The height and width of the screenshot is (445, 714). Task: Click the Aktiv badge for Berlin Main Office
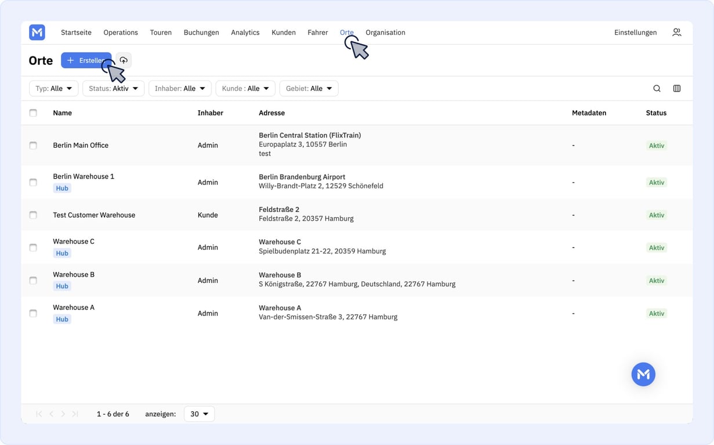(657, 145)
